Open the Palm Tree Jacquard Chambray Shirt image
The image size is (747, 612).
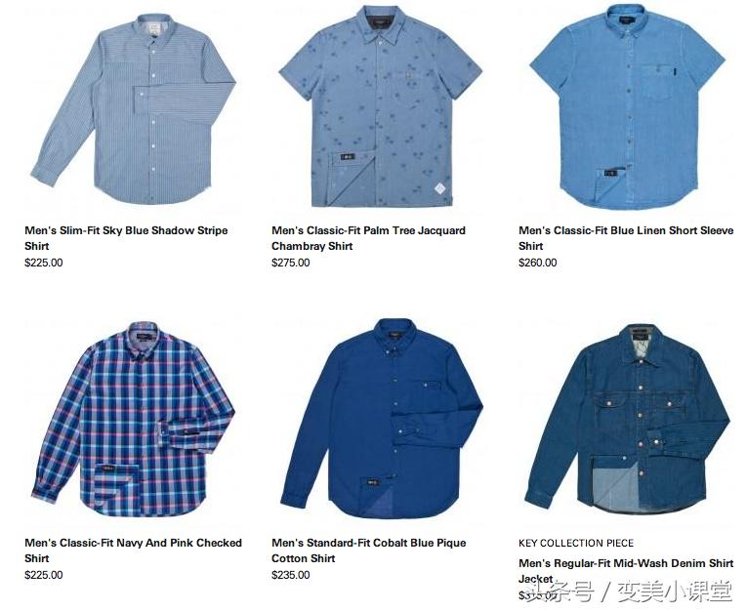(x=380, y=106)
